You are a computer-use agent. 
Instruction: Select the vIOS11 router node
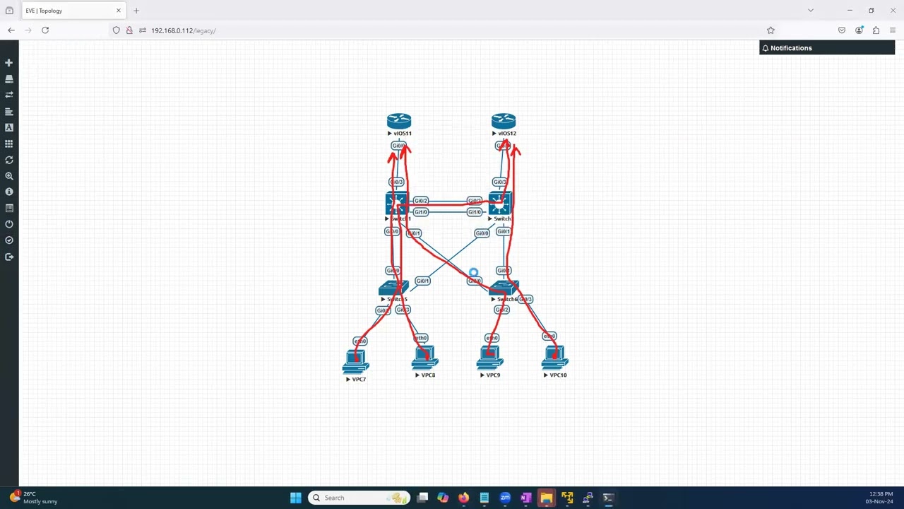(x=399, y=122)
